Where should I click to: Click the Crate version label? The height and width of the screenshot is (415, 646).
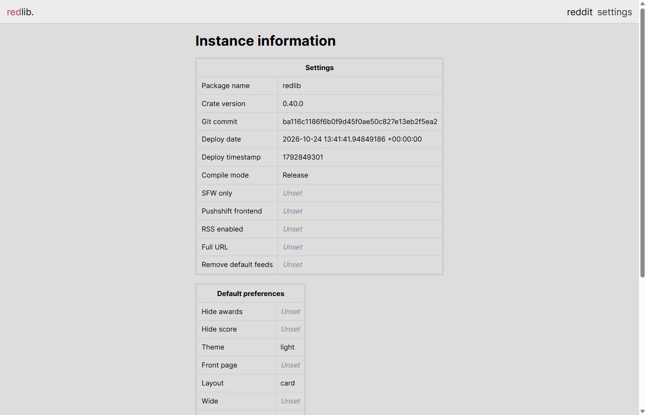223,104
